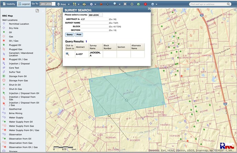Open the magnifier search tool in toolbar
This screenshot has width=237, height=153.
(x=115, y=4)
